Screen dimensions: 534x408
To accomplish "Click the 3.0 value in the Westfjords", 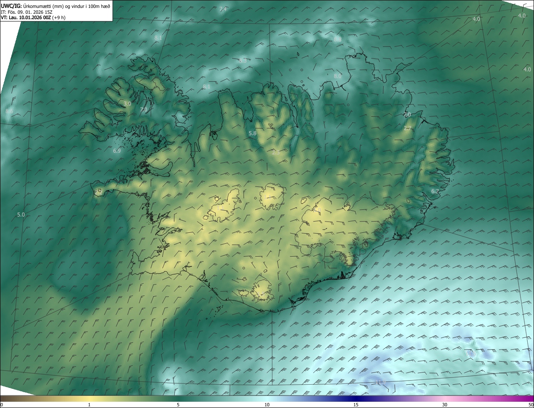I will coord(127,103).
